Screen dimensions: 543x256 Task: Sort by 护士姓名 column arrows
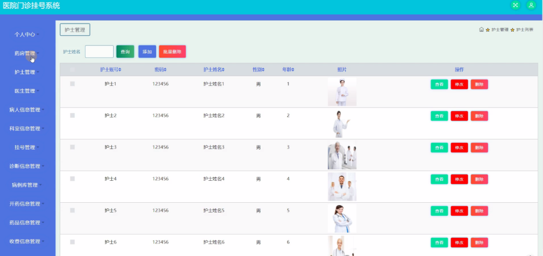[223, 70]
